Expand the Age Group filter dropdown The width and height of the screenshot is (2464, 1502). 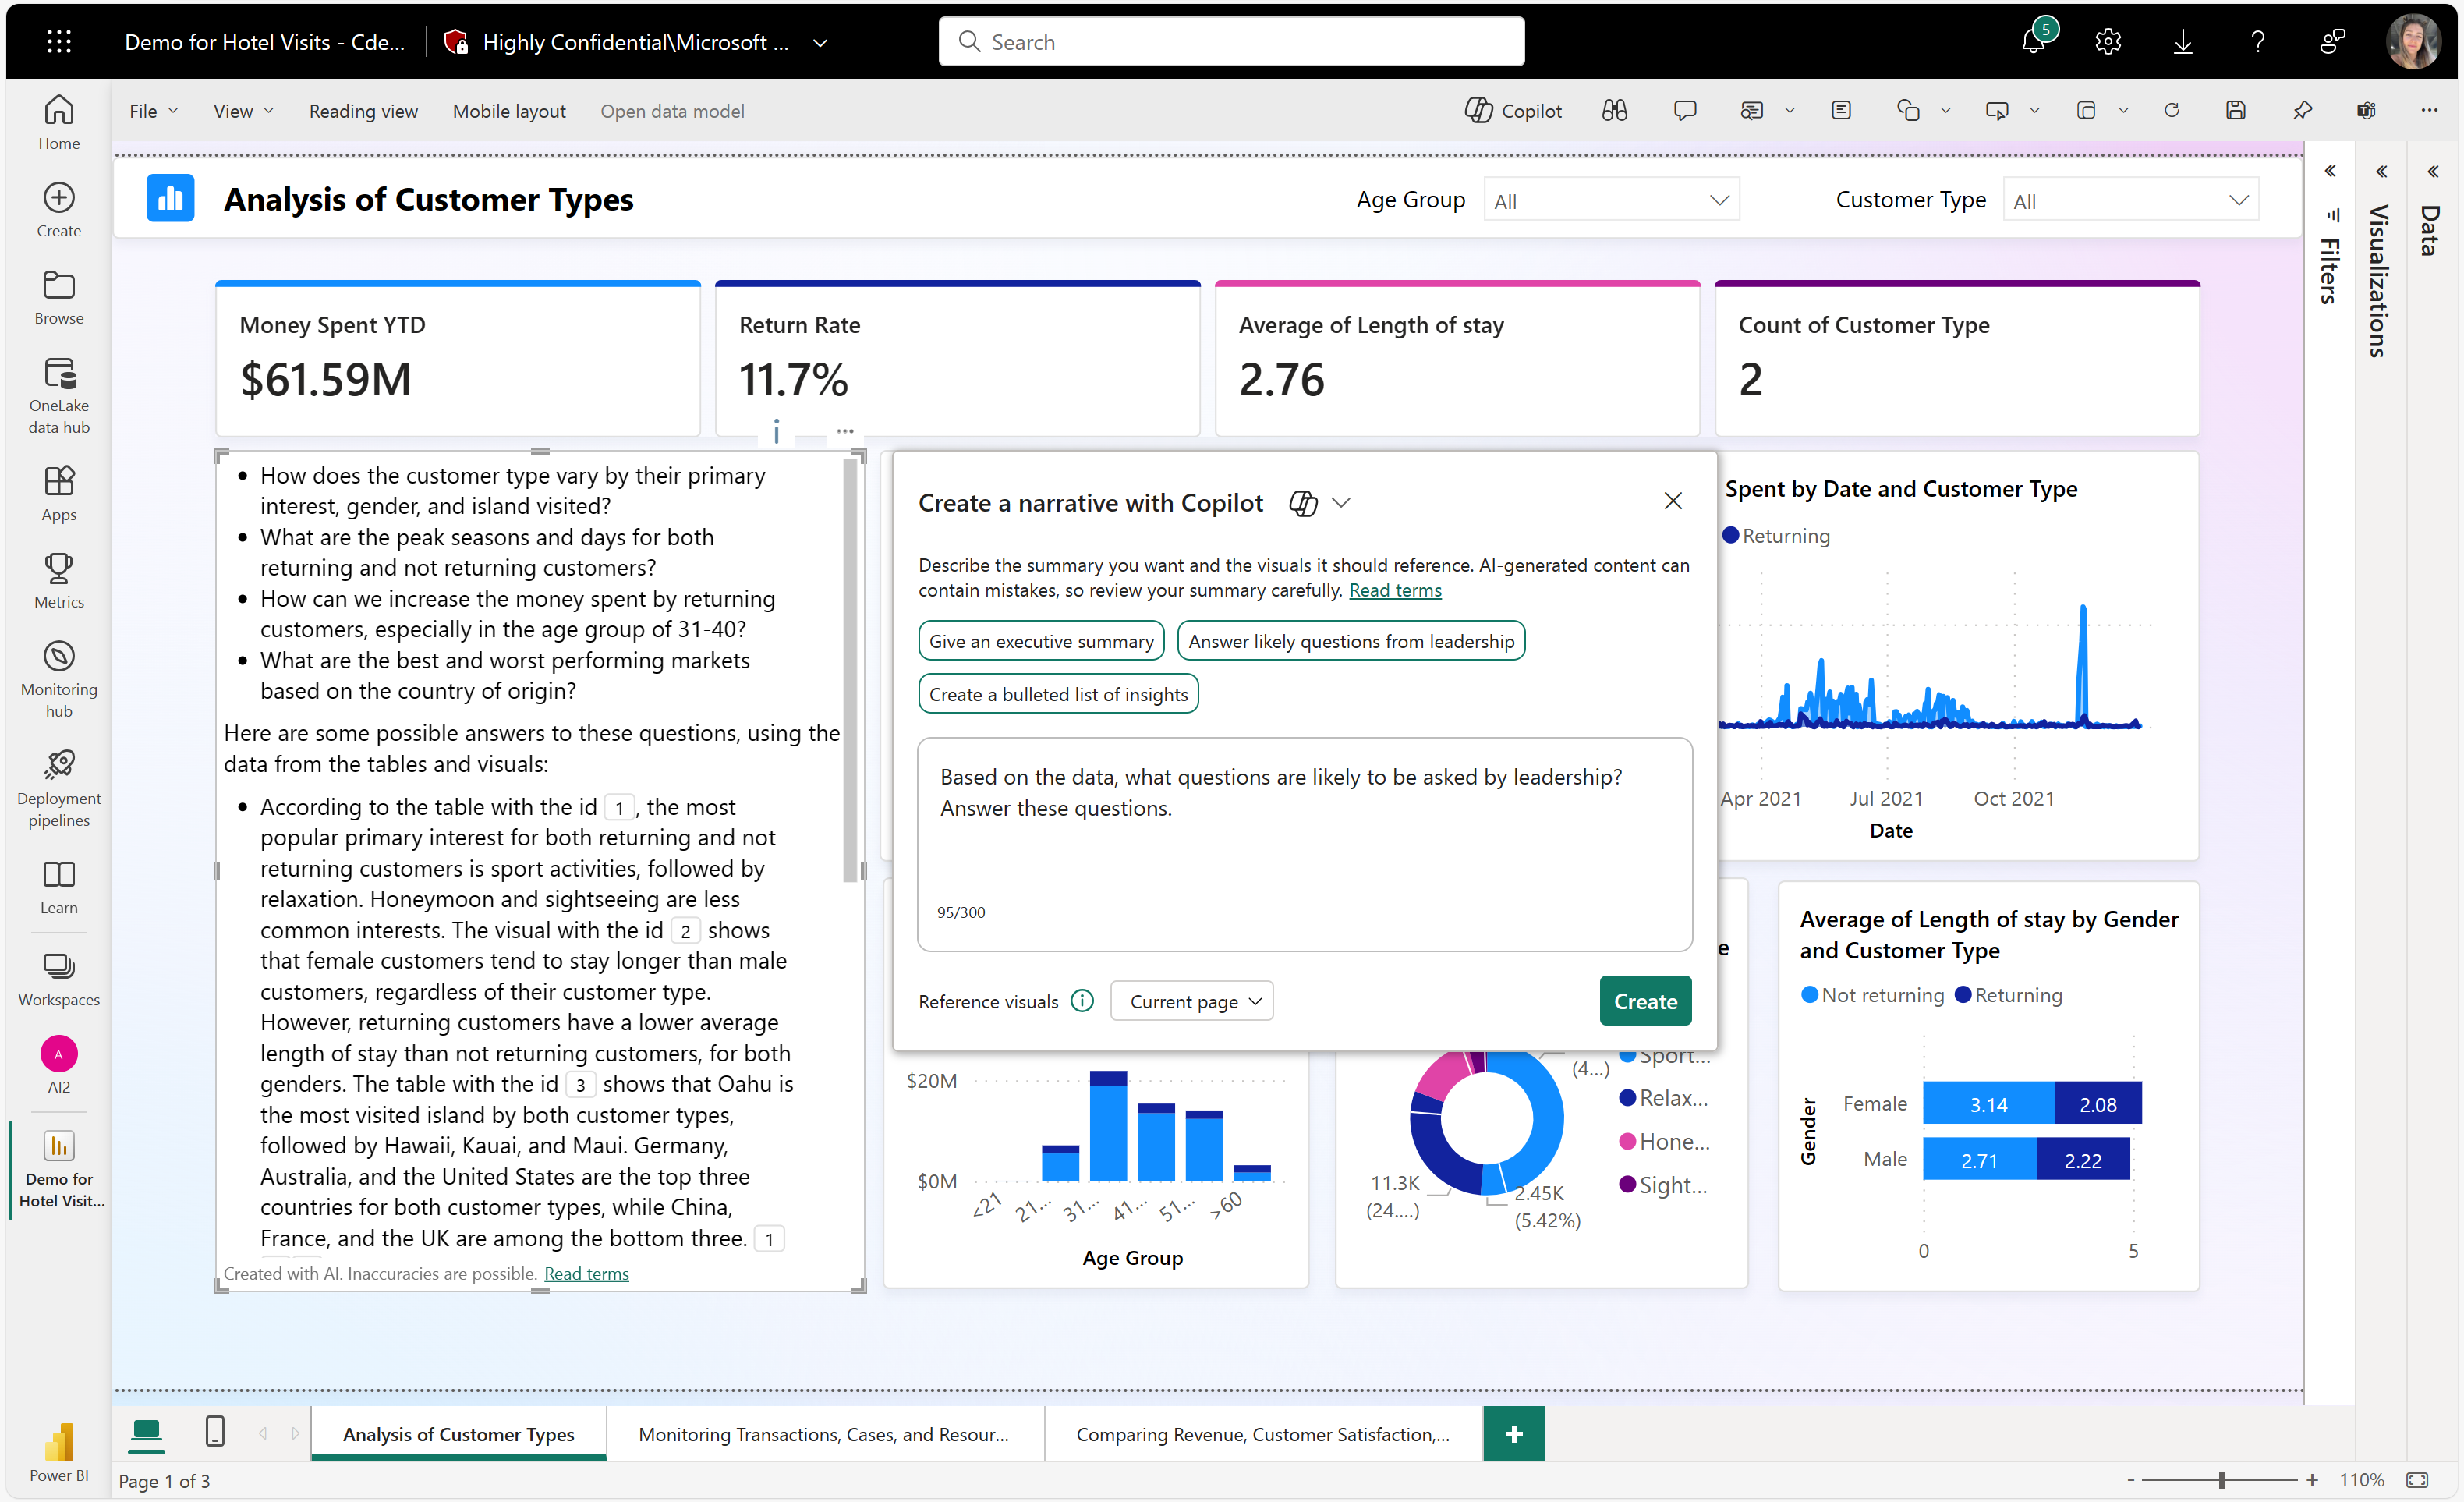pyautogui.click(x=1721, y=199)
